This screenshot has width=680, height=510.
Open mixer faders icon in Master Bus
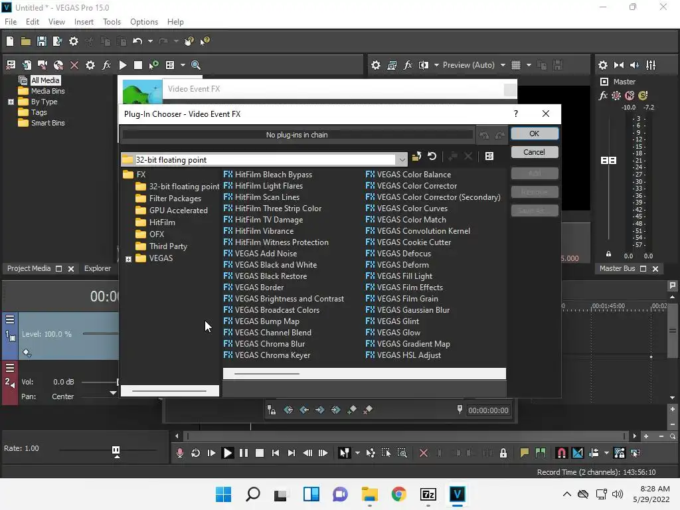coord(651,65)
